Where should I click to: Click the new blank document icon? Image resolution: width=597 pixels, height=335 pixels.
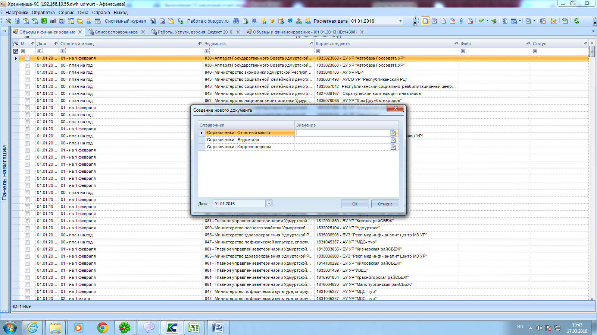pyautogui.click(x=425, y=21)
